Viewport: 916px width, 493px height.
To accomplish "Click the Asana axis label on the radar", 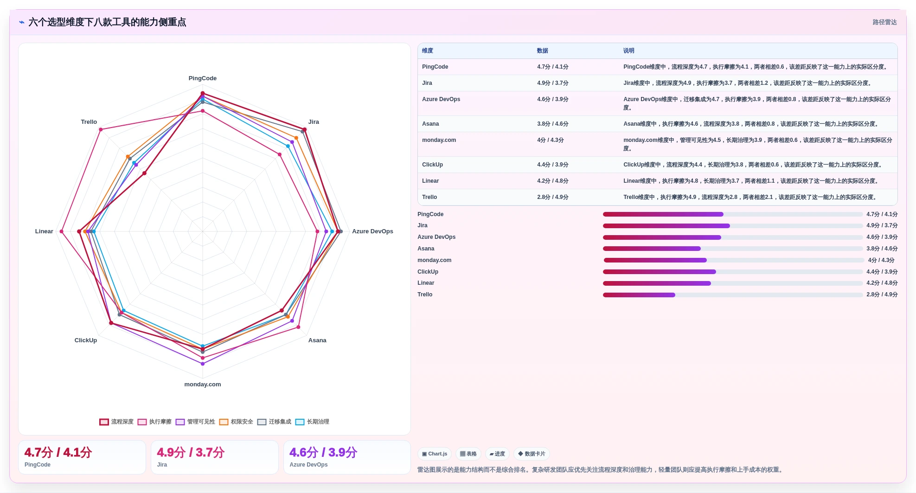I will [x=317, y=340].
